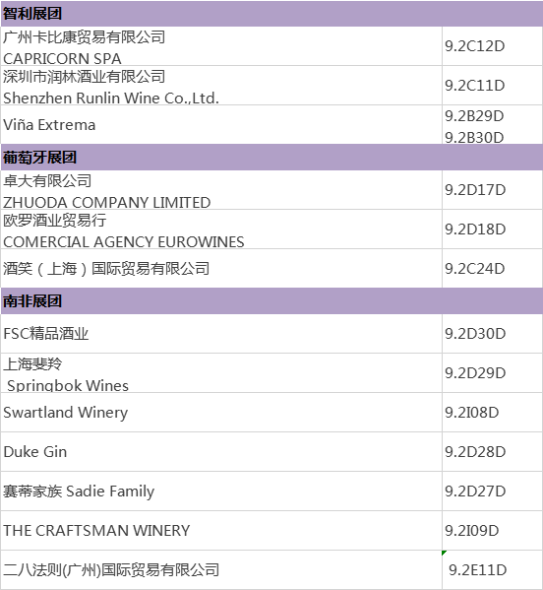Viewport: 543px width, 590px height.
Task: Click Shenzhen Runlin Wine Co.,Ltd. cell
Action: point(221,86)
